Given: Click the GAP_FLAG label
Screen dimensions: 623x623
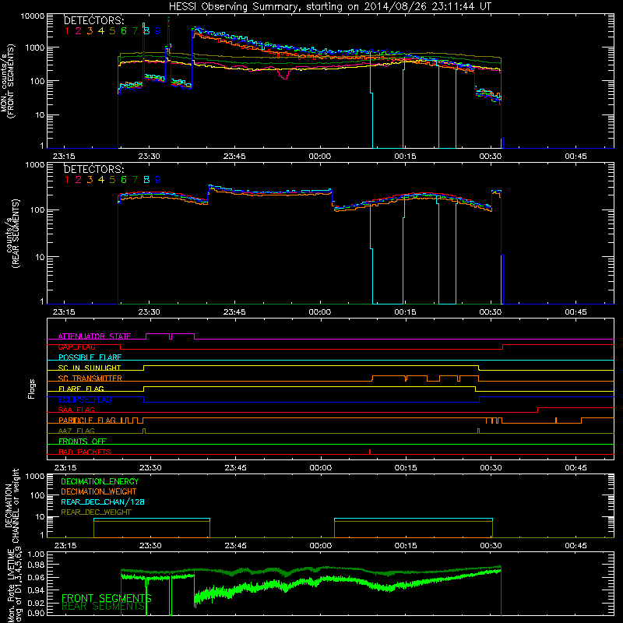Looking at the screenshot, I should point(76,347).
